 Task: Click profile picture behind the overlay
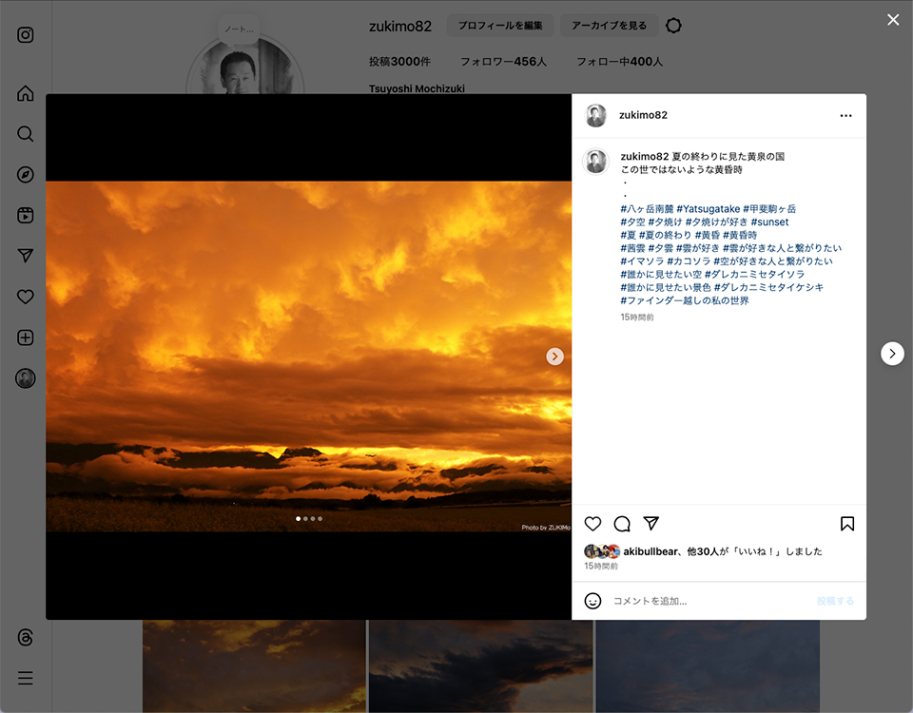point(245,68)
